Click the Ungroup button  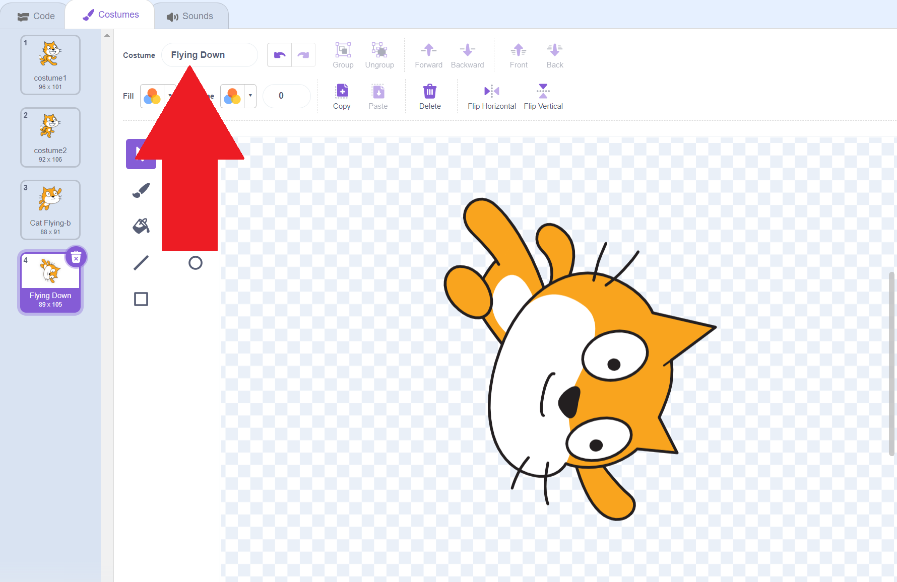[379, 55]
